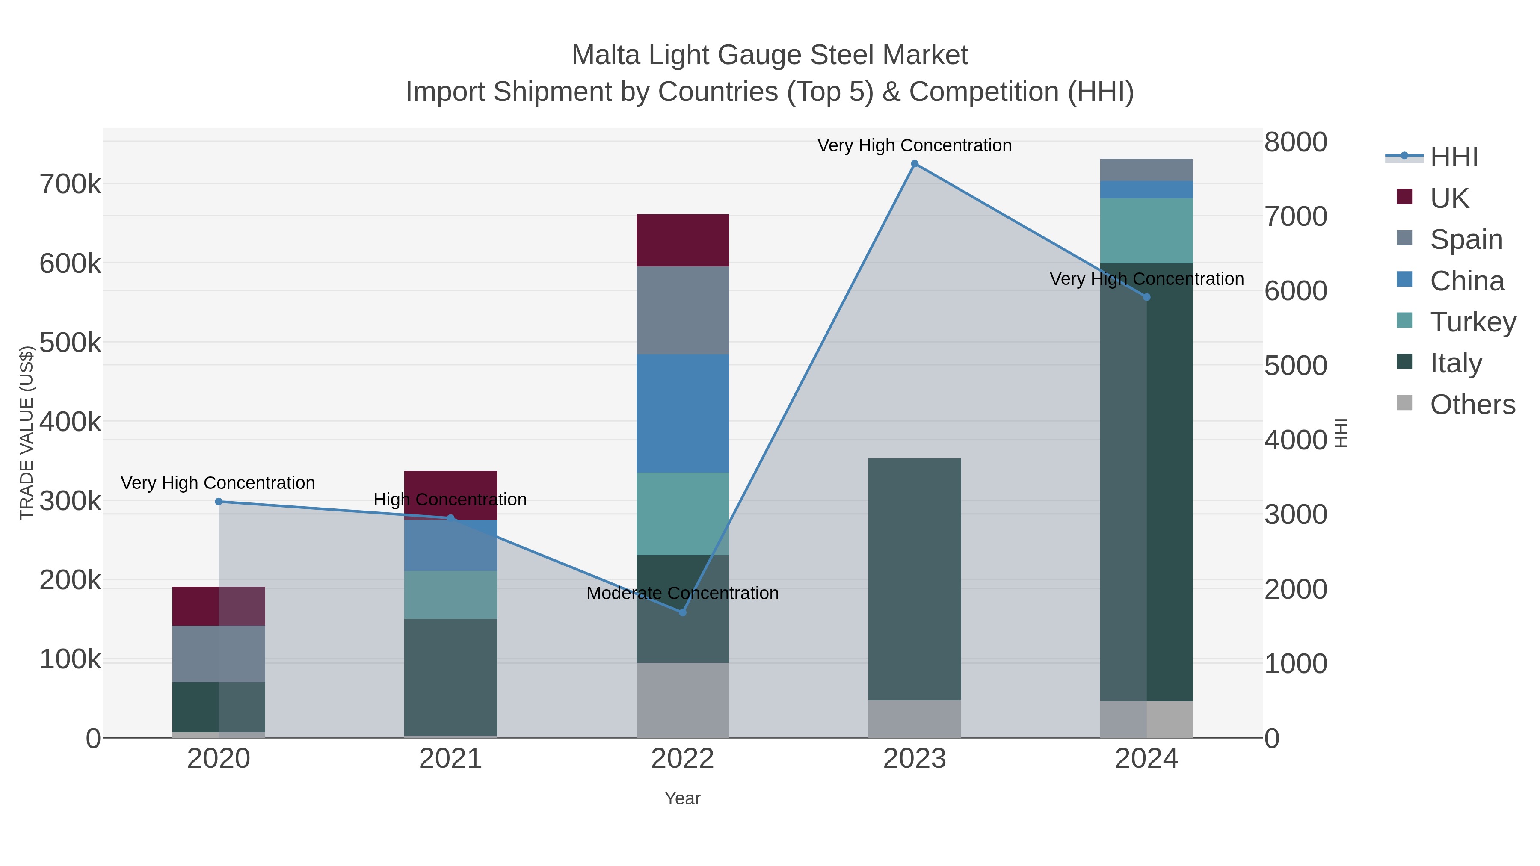Image resolution: width=1540 pixels, height=866 pixels.
Task: Click the China blue legend swatch
Action: [x=1404, y=279]
